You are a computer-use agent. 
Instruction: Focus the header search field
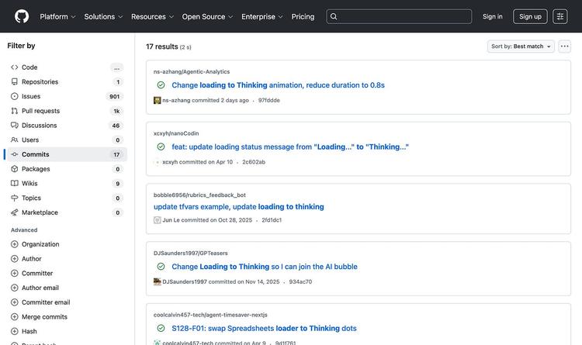coord(399,16)
